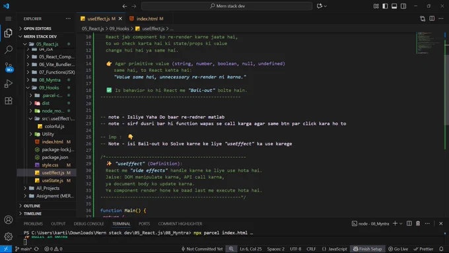Expand the 05_React_Comp... folder
Viewport: 449px width, 253px height.
(56, 57)
